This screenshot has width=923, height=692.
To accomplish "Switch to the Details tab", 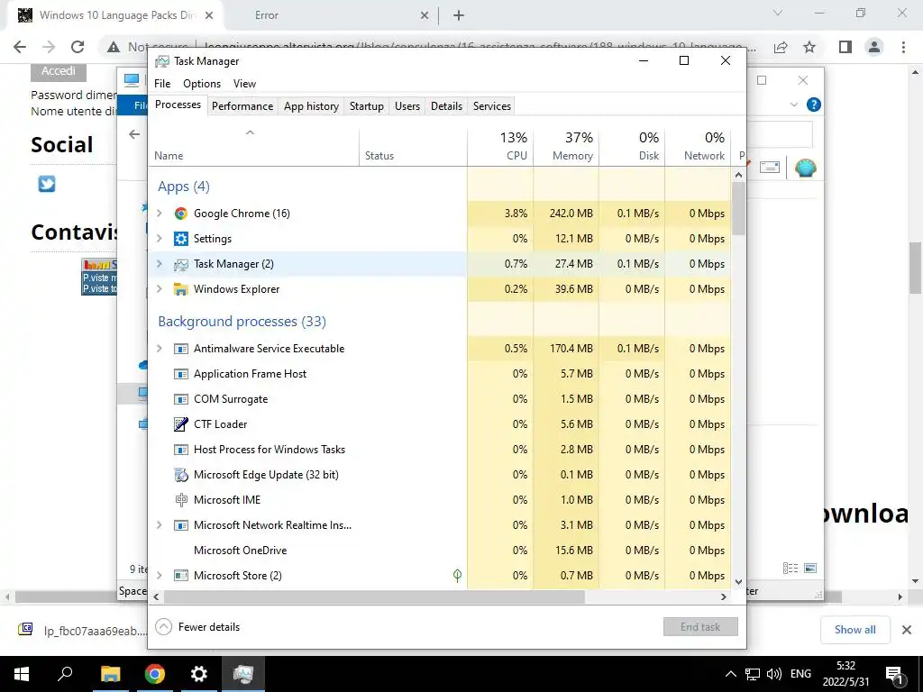I will [x=446, y=106].
